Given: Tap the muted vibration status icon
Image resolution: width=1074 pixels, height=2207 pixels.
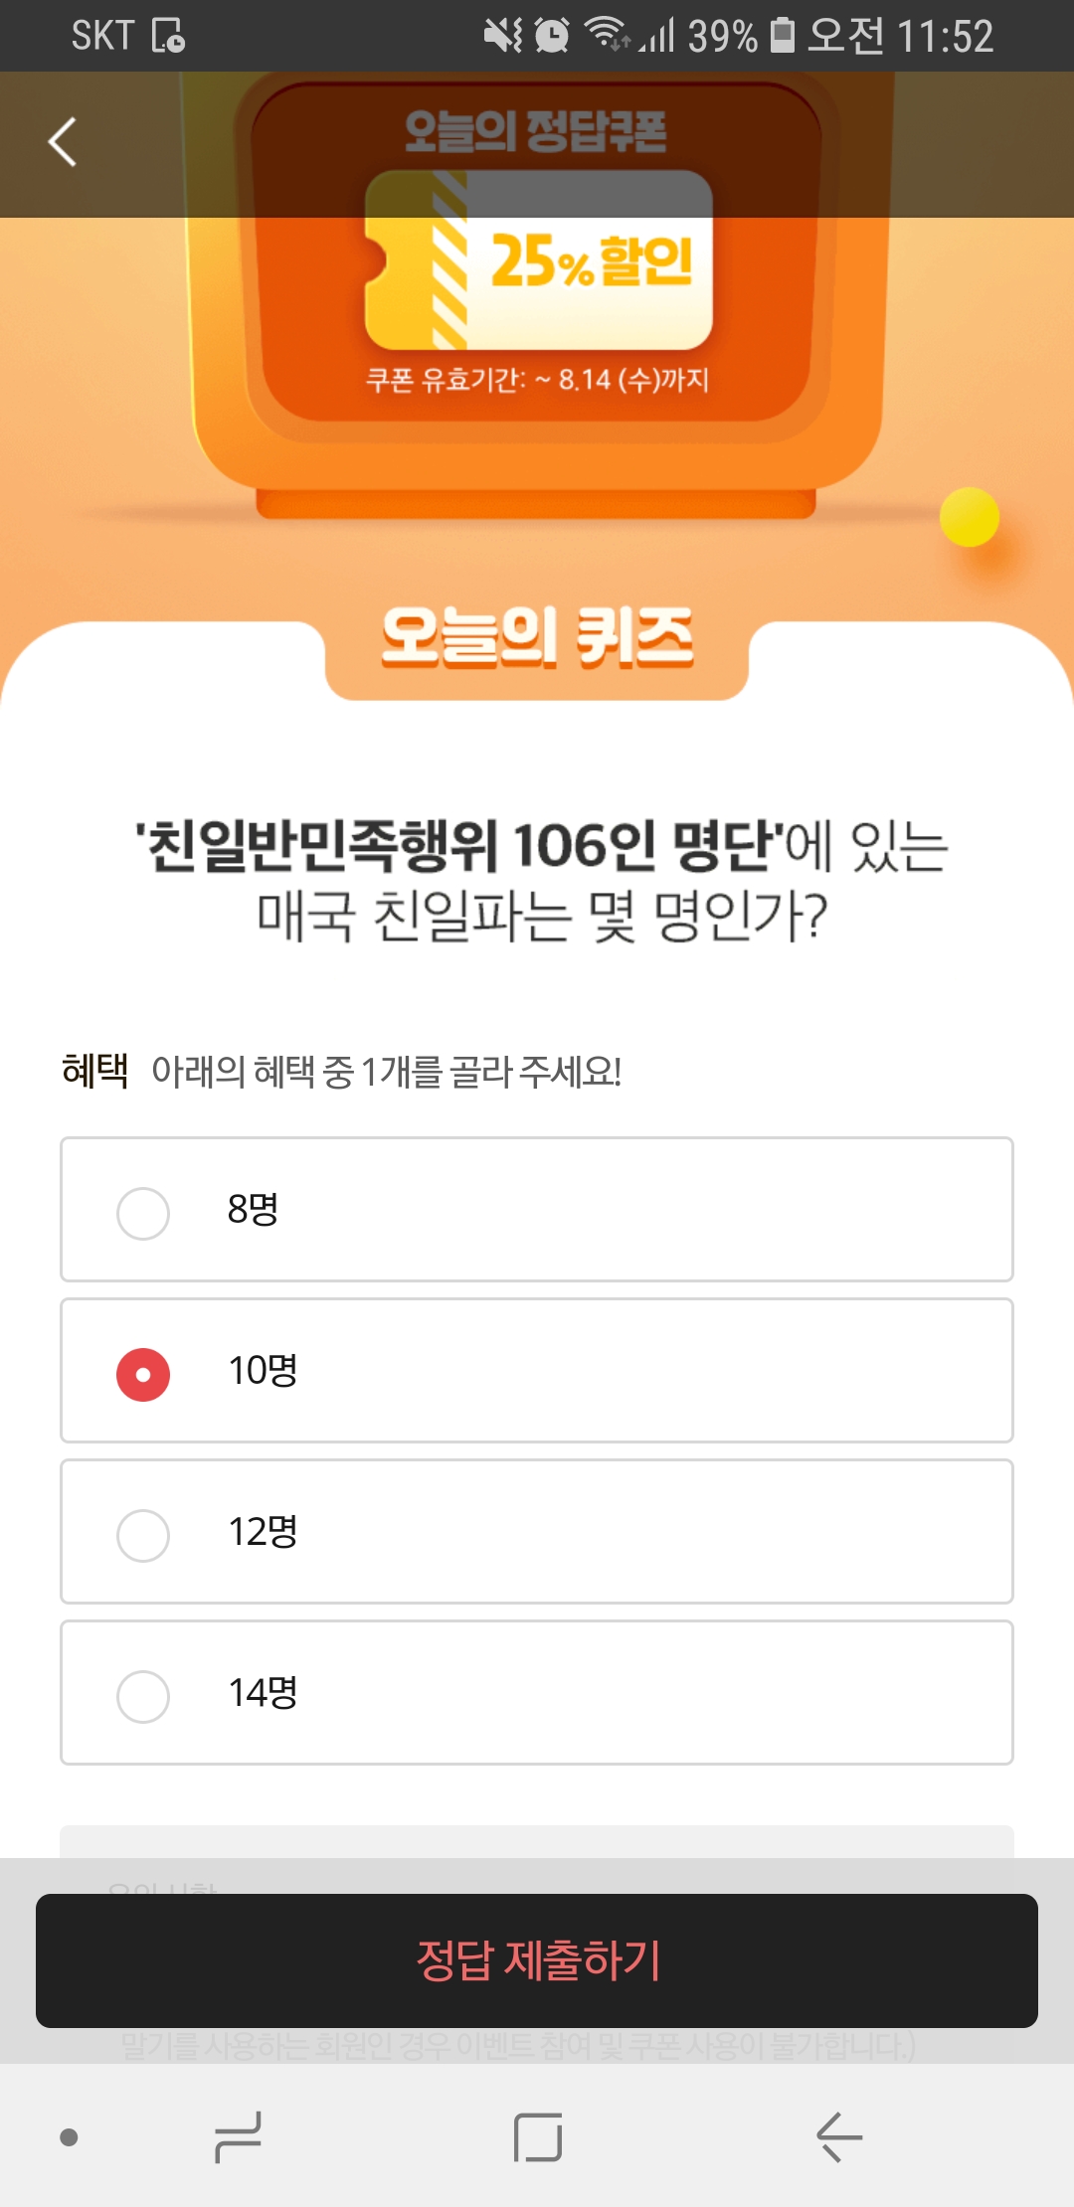Looking at the screenshot, I should pyautogui.click(x=502, y=36).
